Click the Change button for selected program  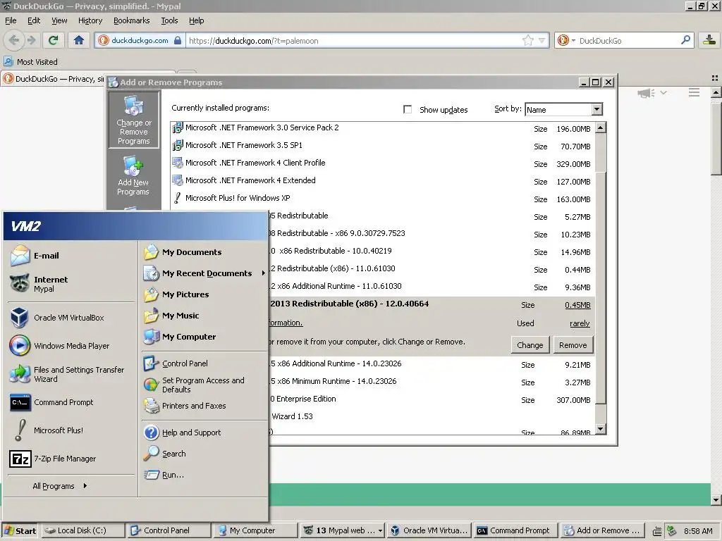click(530, 345)
